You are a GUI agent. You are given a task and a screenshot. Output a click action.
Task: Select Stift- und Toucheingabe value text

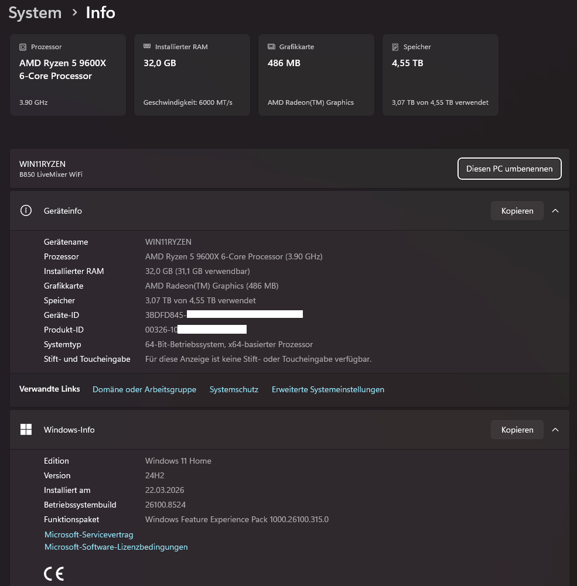pos(258,359)
